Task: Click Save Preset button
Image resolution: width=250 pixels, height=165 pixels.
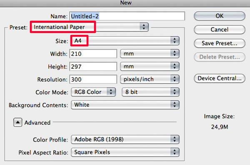Action: pyautogui.click(x=220, y=43)
